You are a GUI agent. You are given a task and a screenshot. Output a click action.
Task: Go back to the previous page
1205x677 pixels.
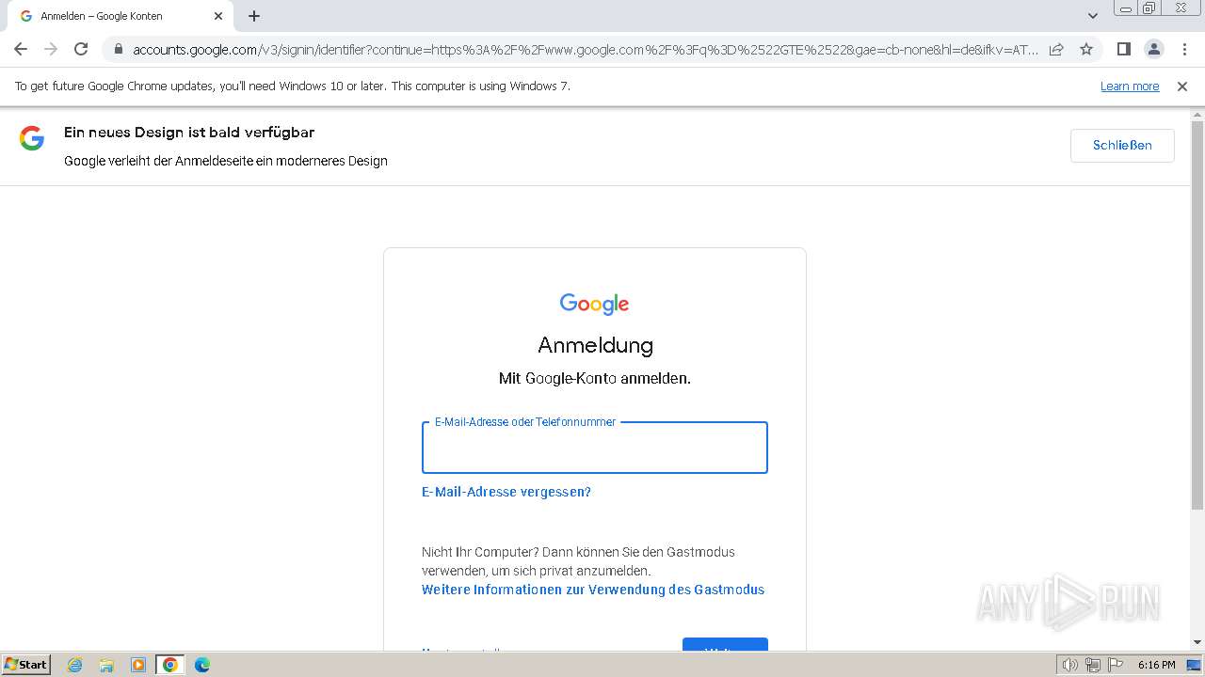21,49
